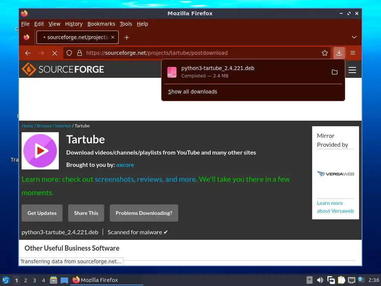Viewport: 381px width, 286px height.
Task: Bookmark this page with the star icon
Action: click(324, 53)
